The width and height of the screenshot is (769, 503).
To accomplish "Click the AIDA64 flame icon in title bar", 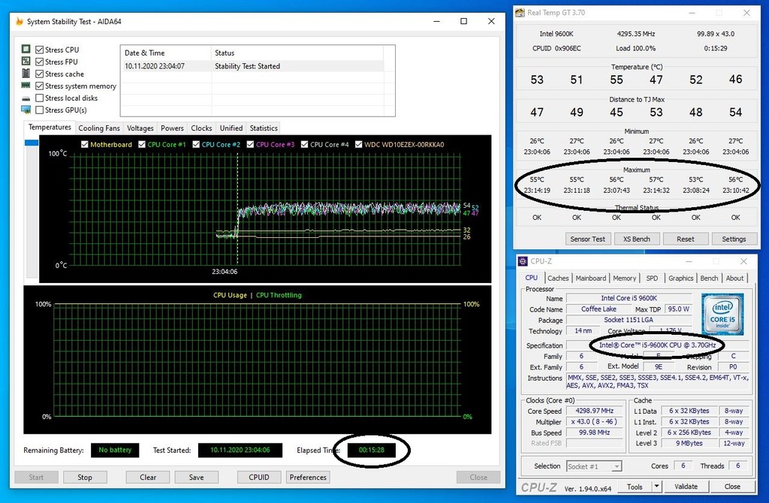I will pyautogui.click(x=20, y=22).
